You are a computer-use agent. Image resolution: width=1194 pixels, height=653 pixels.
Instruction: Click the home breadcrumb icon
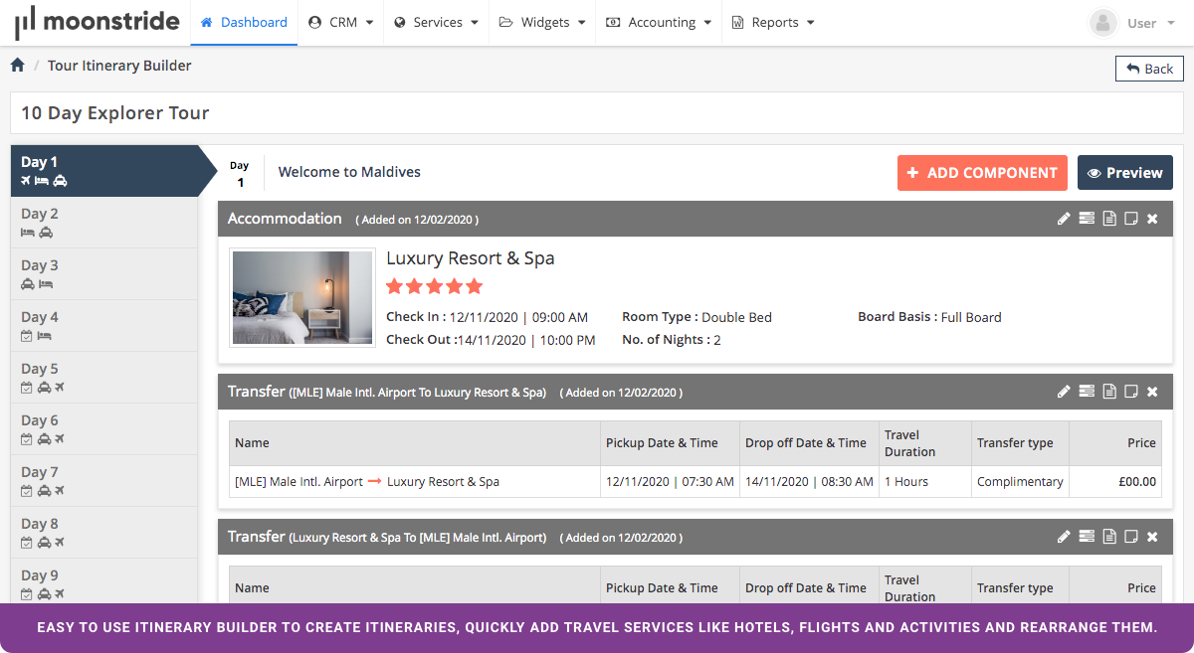coord(17,66)
